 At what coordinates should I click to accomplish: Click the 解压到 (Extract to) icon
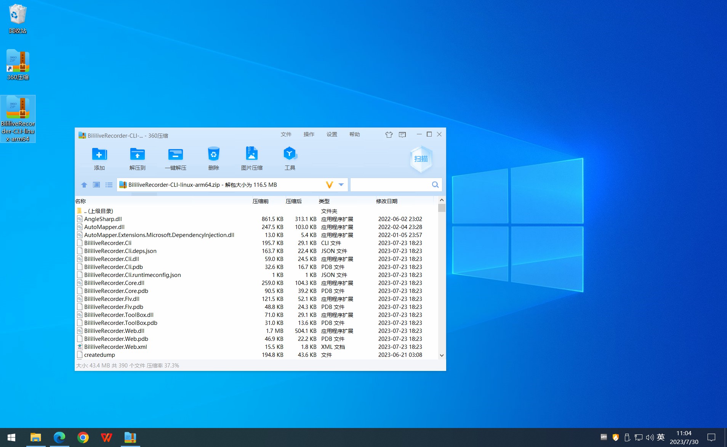137,155
